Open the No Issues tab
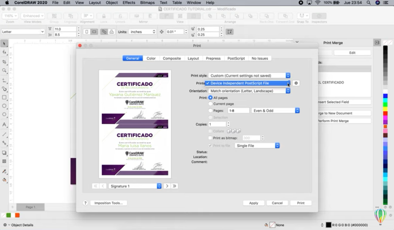The height and width of the screenshot is (230, 394). coord(260,58)
